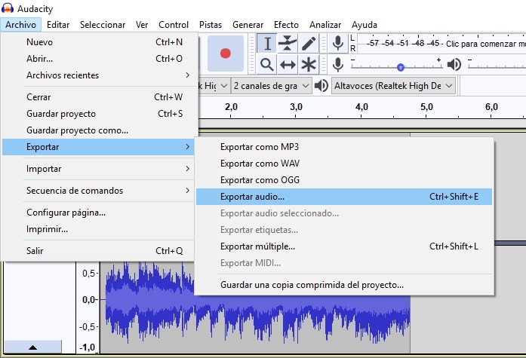The image size is (526, 358).
Task: Select Exportar como OGG
Action: 344,180
